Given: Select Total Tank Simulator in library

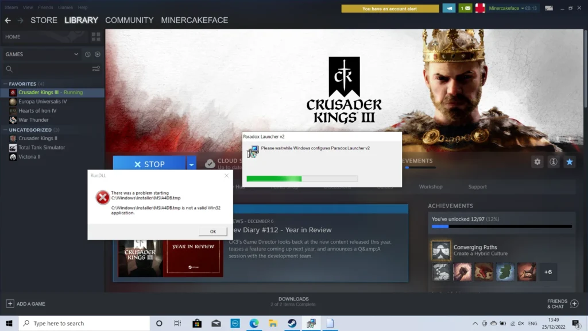Looking at the screenshot, I should click(41, 148).
